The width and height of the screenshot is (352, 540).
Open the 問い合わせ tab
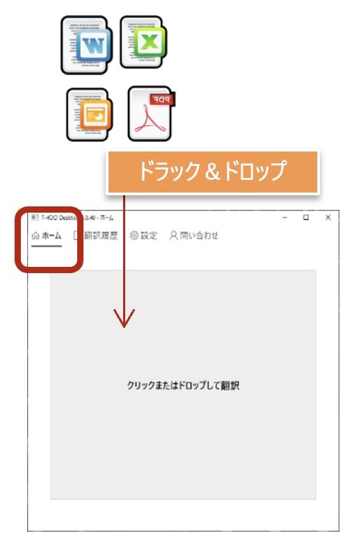point(194,236)
